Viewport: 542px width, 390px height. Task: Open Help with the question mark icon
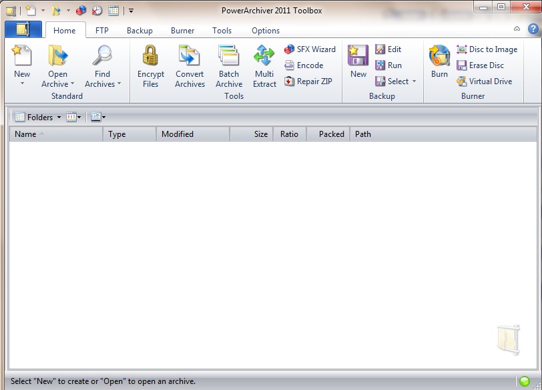tap(533, 29)
